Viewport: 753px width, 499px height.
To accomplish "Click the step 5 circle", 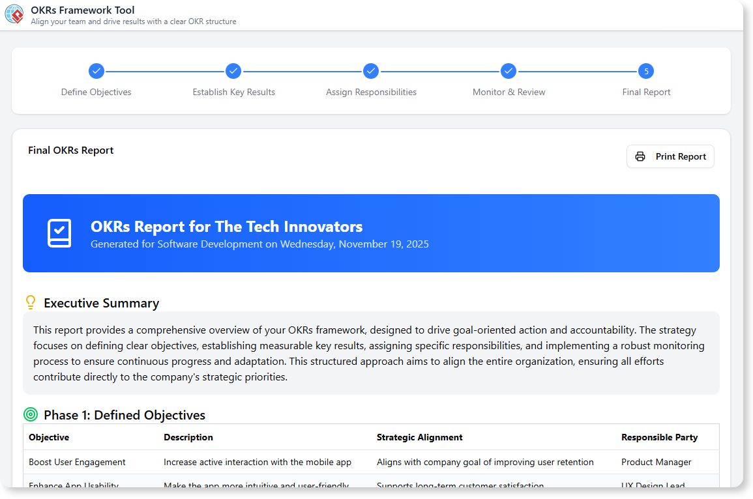I will pyautogui.click(x=646, y=71).
